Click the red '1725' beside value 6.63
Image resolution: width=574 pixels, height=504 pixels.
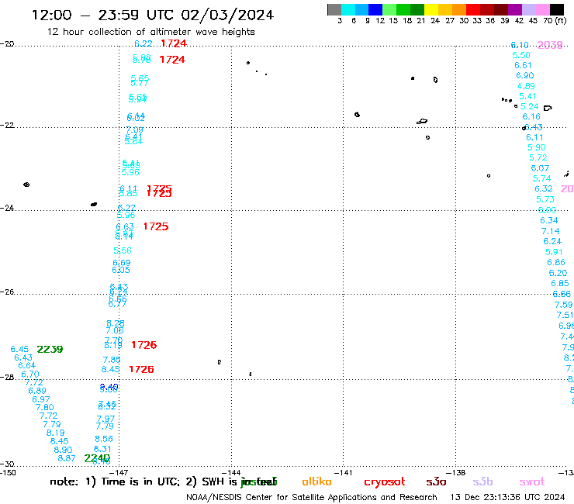click(x=156, y=226)
